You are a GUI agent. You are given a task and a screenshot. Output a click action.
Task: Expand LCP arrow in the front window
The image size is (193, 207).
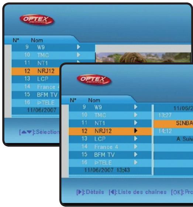136,138
